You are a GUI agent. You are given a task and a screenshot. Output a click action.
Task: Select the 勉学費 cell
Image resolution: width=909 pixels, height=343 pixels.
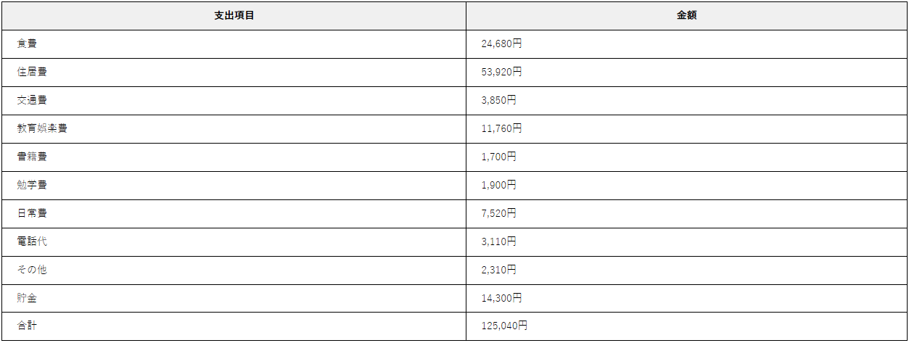(x=234, y=185)
